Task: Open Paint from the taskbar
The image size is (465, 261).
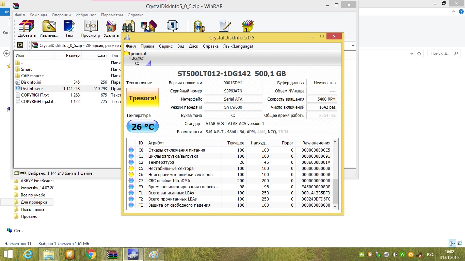Action: (x=154, y=254)
